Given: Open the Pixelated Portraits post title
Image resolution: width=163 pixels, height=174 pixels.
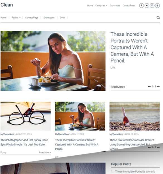Looking at the screenshot, I should click(132, 144).
